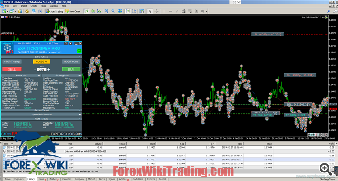The width and height of the screenshot is (338, 181).
Task: Click the search magnifier icon at toolbar right
Action: point(329,11)
